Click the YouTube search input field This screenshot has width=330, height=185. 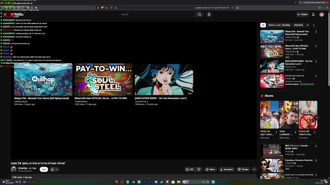(x=156, y=14)
